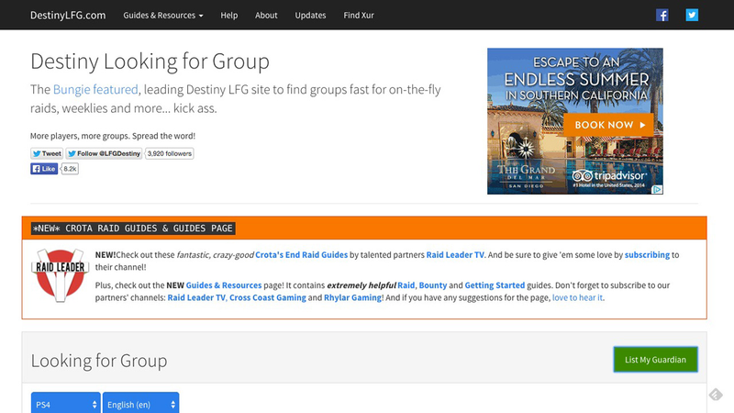This screenshot has height=413, width=734.
Task: Click 'More players, more groups' text
Action: 113,136
